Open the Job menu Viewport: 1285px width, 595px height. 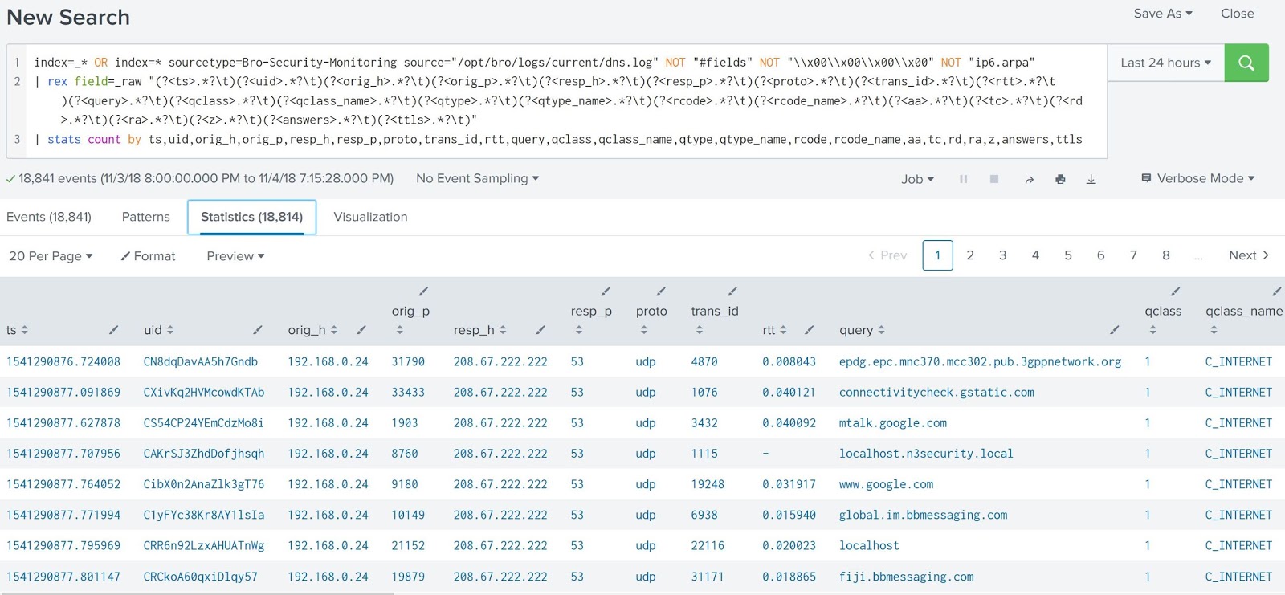(x=917, y=179)
